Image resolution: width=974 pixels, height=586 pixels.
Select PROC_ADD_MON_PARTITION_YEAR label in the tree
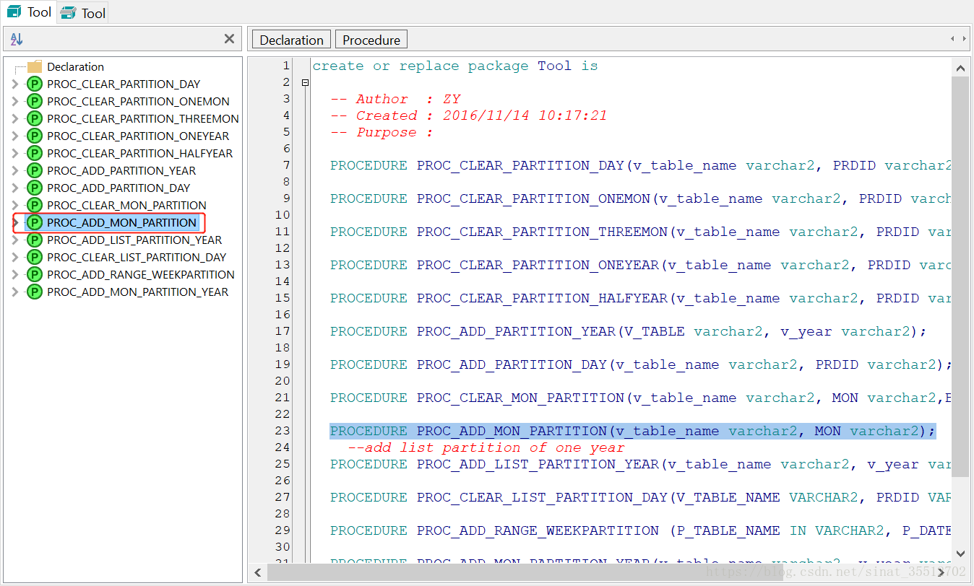tap(137, 292)
